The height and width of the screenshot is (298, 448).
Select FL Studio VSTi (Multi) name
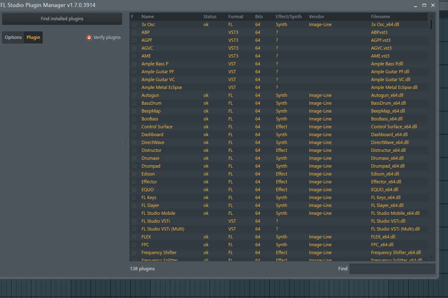click(x=163, y=229)
